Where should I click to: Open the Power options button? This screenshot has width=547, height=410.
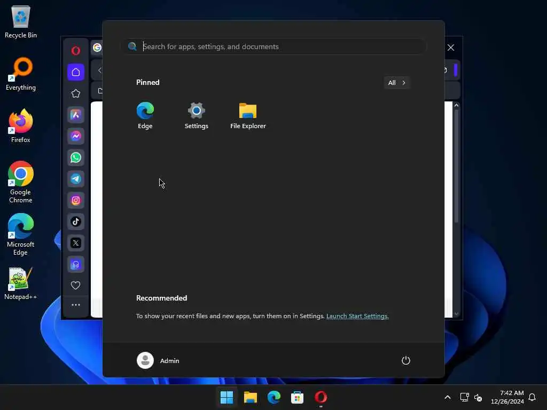(x=406, y=360)
